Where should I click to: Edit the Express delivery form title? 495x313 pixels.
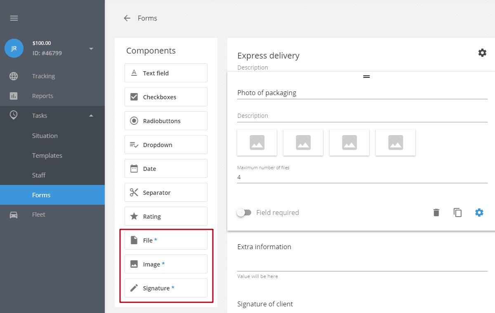[x=269, y=56]
